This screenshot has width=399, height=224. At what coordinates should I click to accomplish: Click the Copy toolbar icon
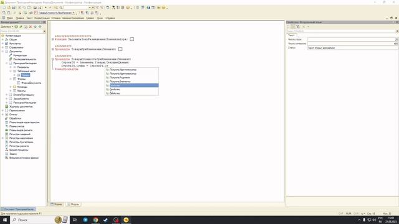click(x=24, y=7)
